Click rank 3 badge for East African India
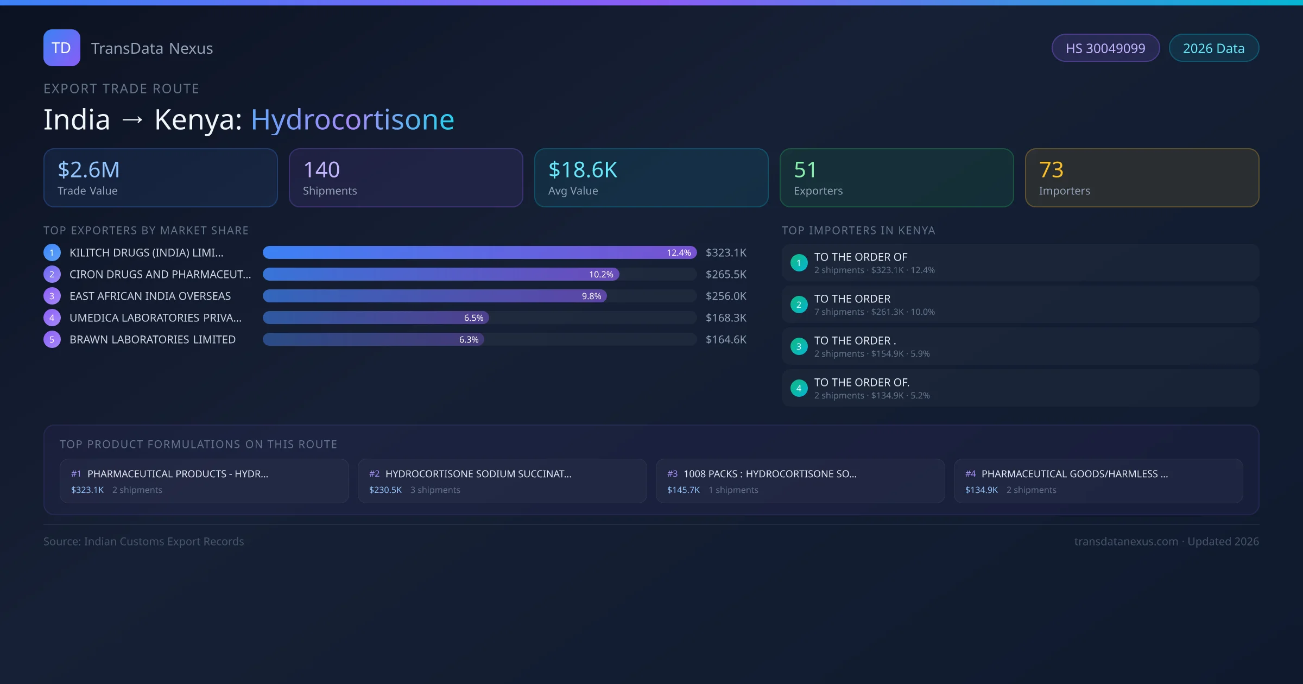The height and width of the screenshot is (684, 1303). [x=52, y=296]
